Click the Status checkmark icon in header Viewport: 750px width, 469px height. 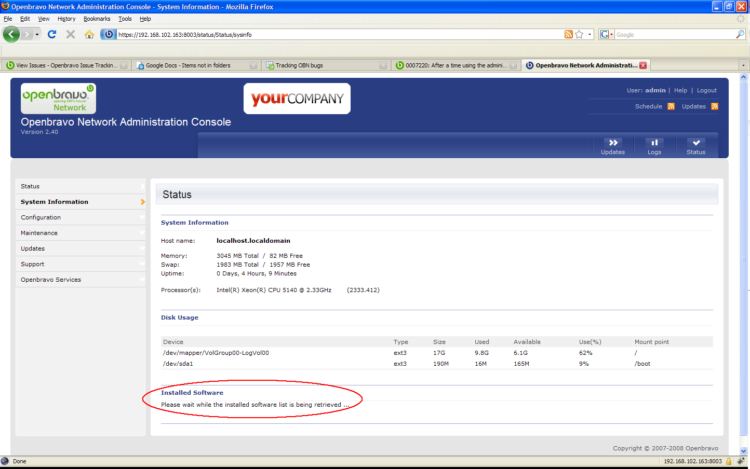click(695, 143)
